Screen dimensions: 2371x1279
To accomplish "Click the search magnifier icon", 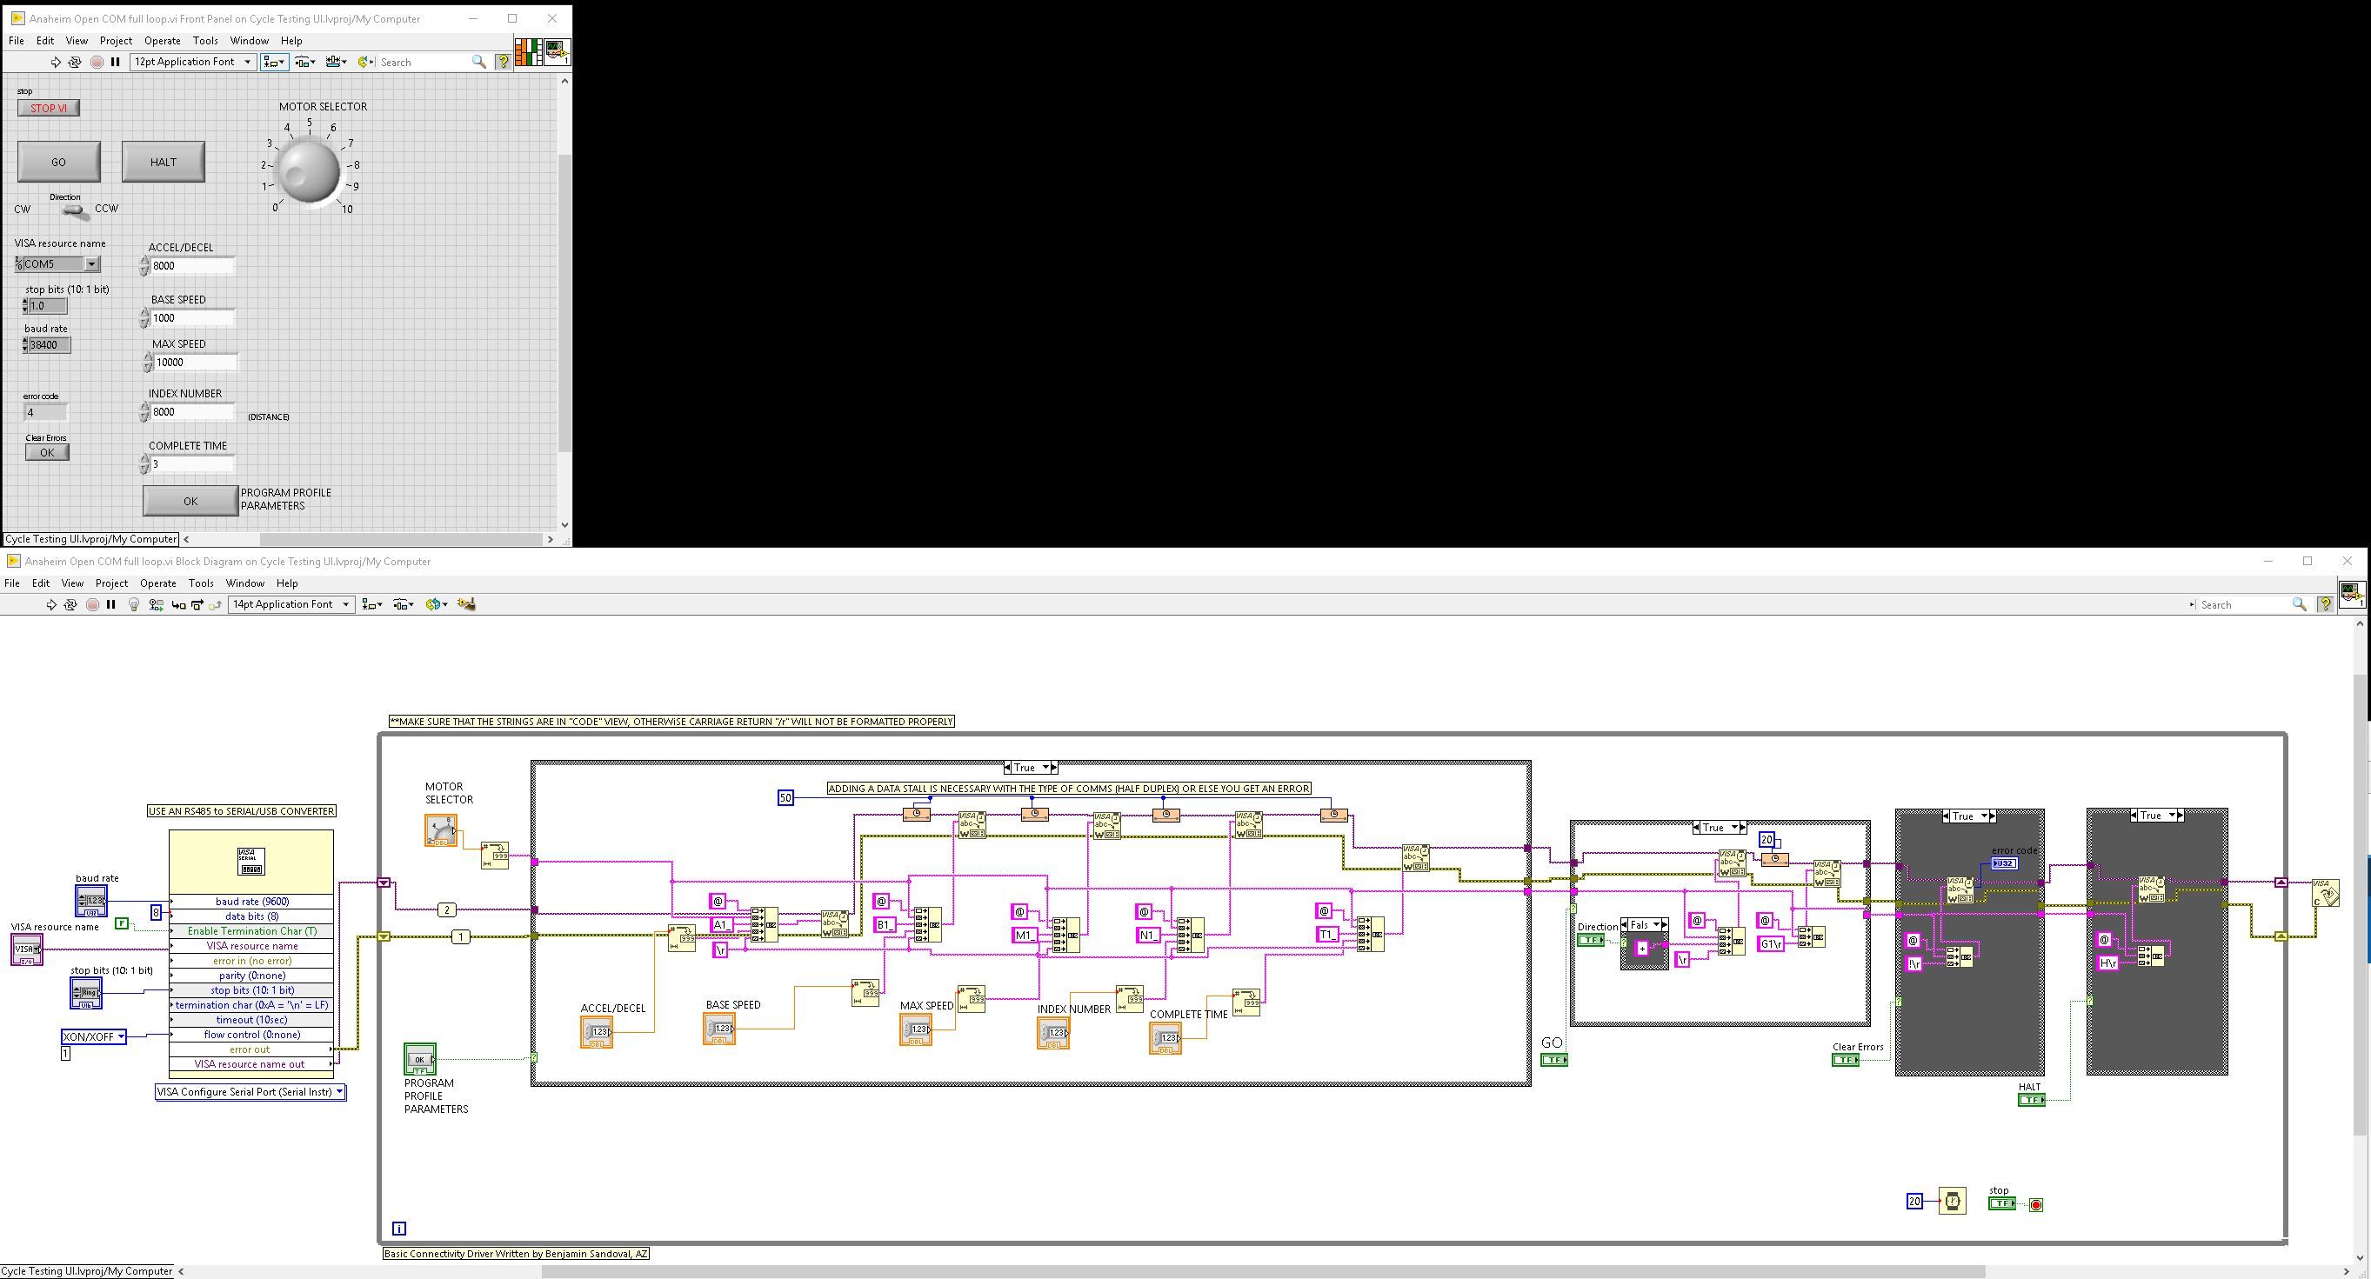I will click(x=2299, y=604).
